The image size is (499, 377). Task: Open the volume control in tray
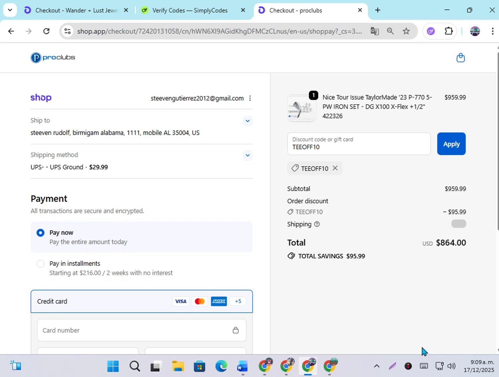[451, 366]
